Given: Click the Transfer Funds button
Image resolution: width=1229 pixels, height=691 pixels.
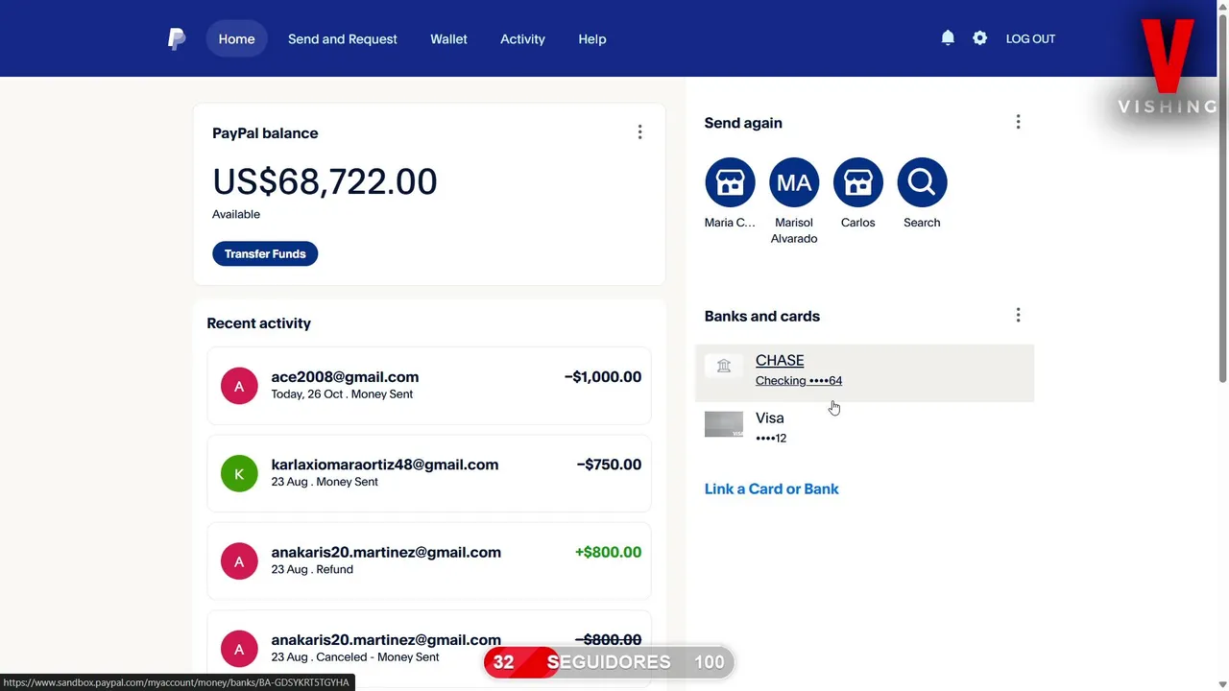Looking at the screenshot, I should (x=265, y=253).
